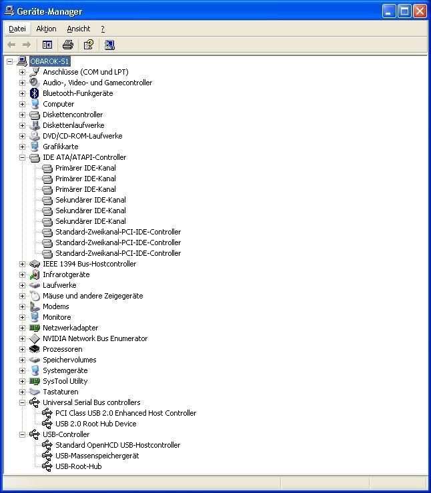Select the Diskettenlaufwerke label

coord(73,125)
